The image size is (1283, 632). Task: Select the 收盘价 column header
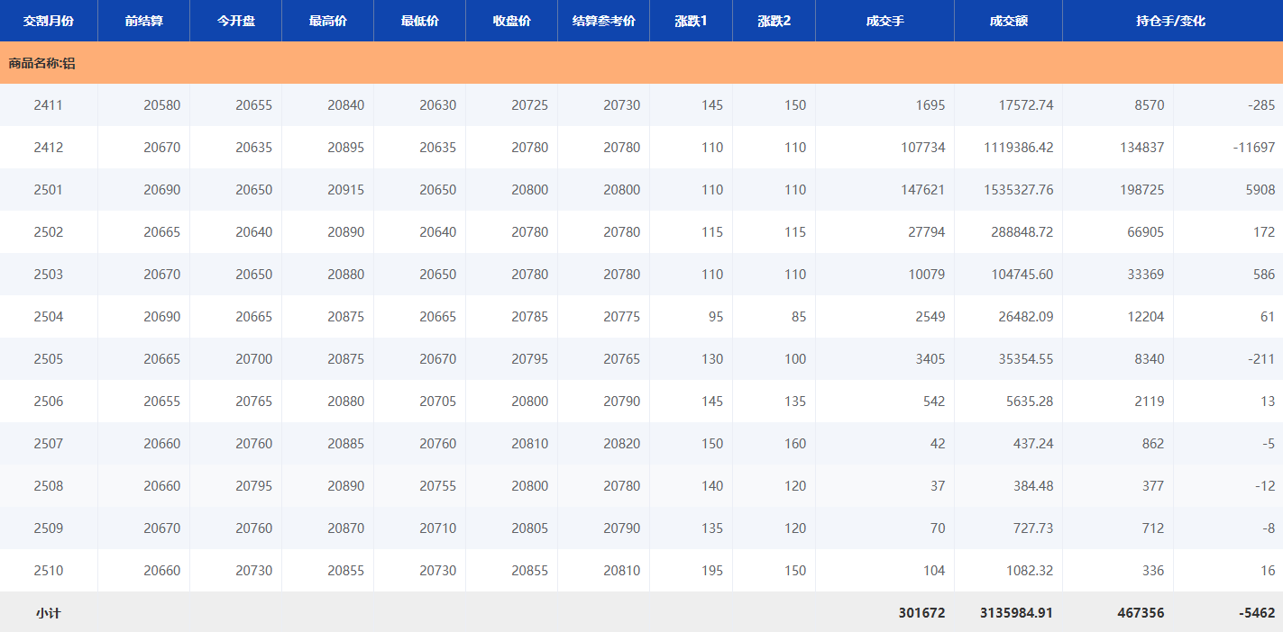pyautogui.click(x=511, y=21)
